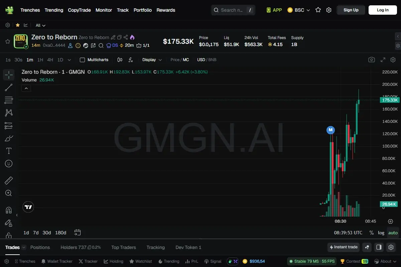The height and width of the screenshot is (267, 401).
Task: Collapse the drawing toolbar arrow
Action: click(17, 215)
